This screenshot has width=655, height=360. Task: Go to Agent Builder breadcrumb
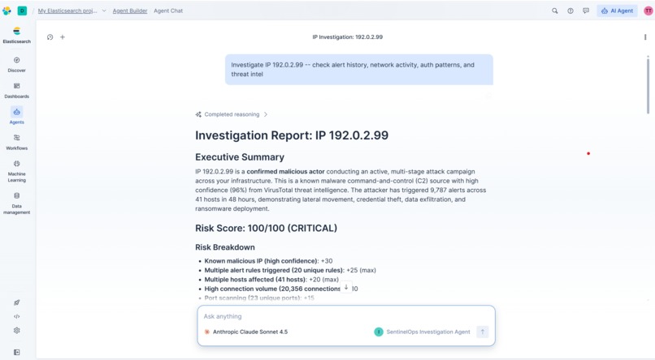point(130,11)
